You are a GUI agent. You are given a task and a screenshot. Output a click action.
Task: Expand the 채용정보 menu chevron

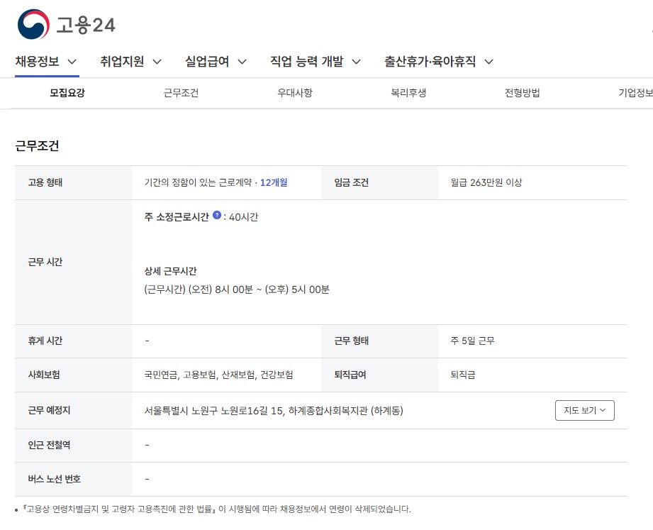(x=72, y=62)
